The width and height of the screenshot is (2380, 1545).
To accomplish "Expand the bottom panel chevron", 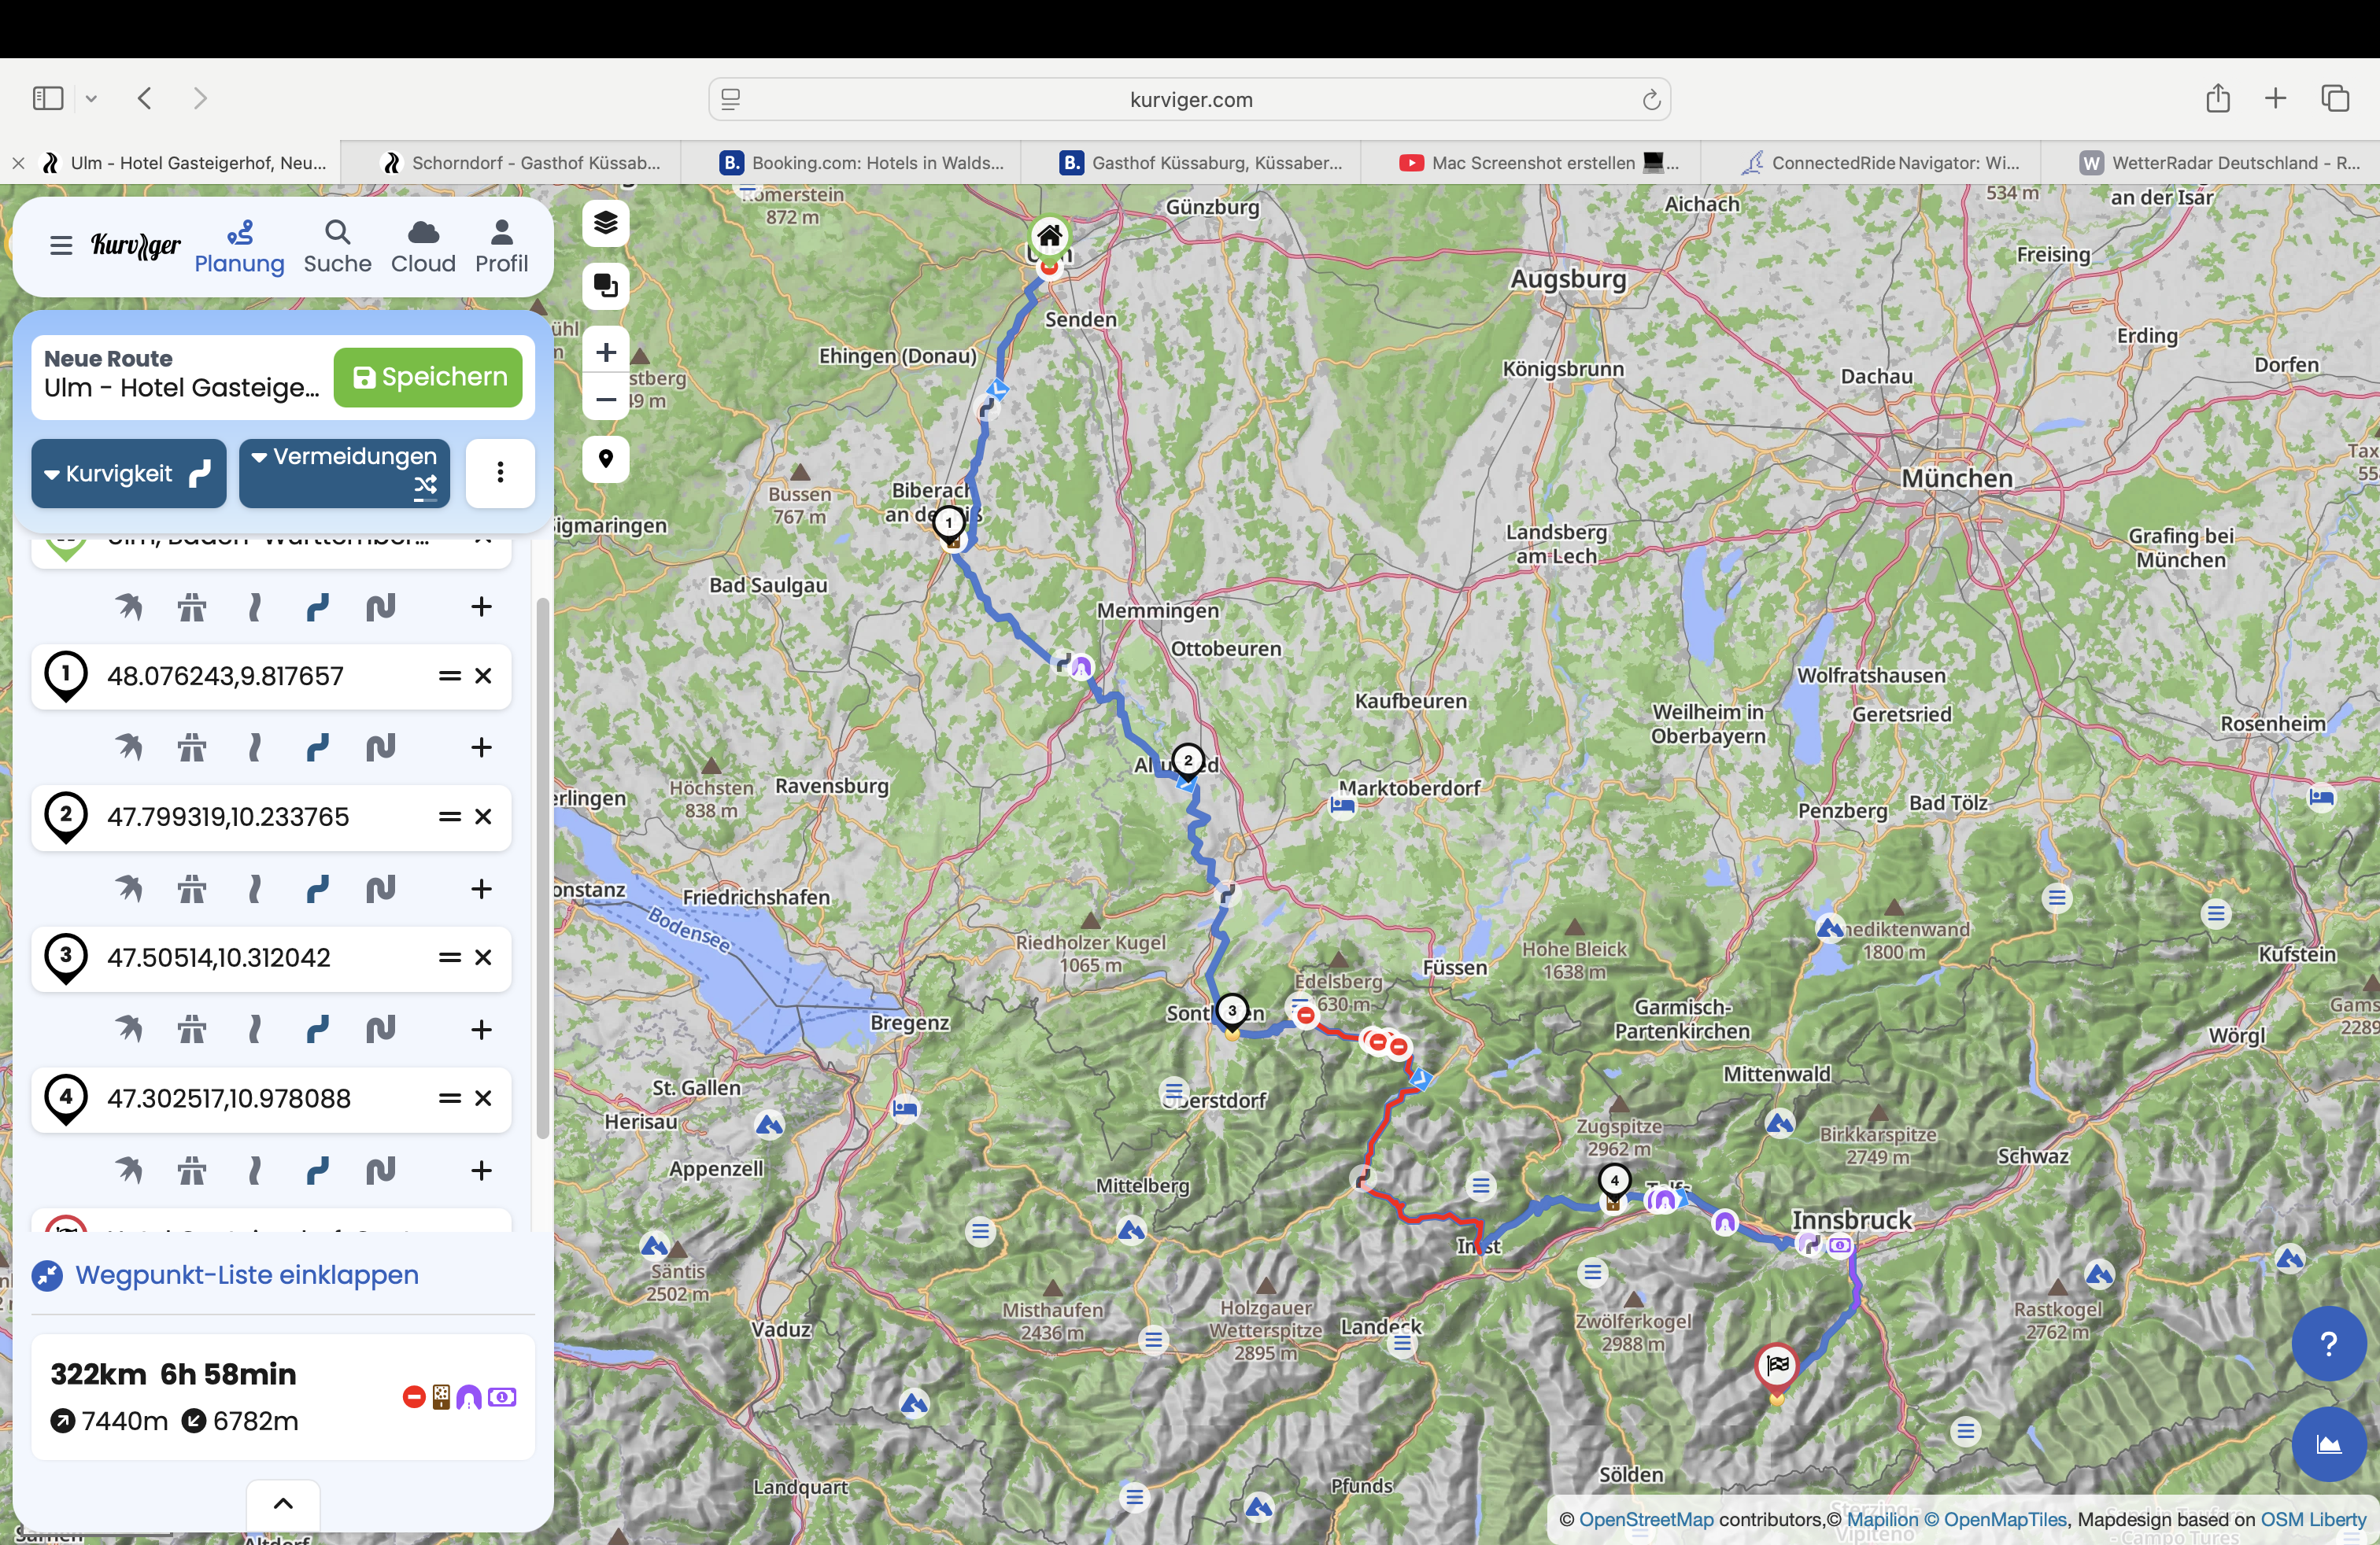I will (x=283, y=1504).
